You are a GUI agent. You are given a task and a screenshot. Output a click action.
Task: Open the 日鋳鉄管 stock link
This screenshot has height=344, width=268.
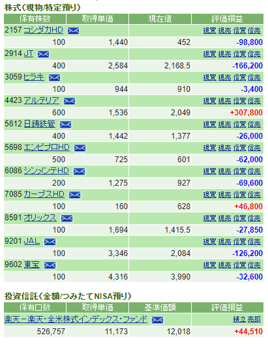40,124
